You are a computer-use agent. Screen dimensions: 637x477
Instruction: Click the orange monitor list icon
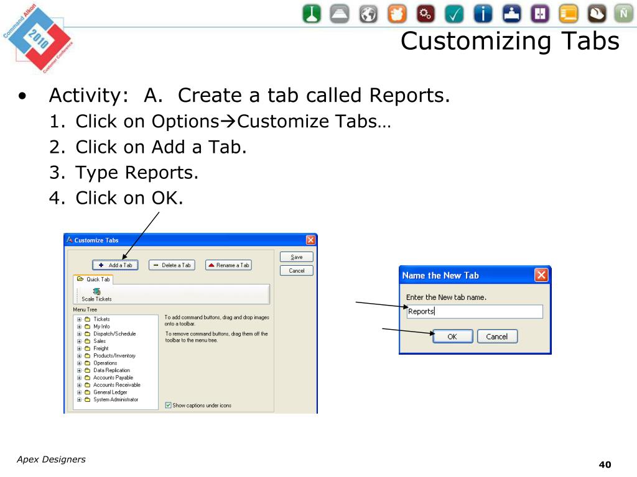[569, 14]
